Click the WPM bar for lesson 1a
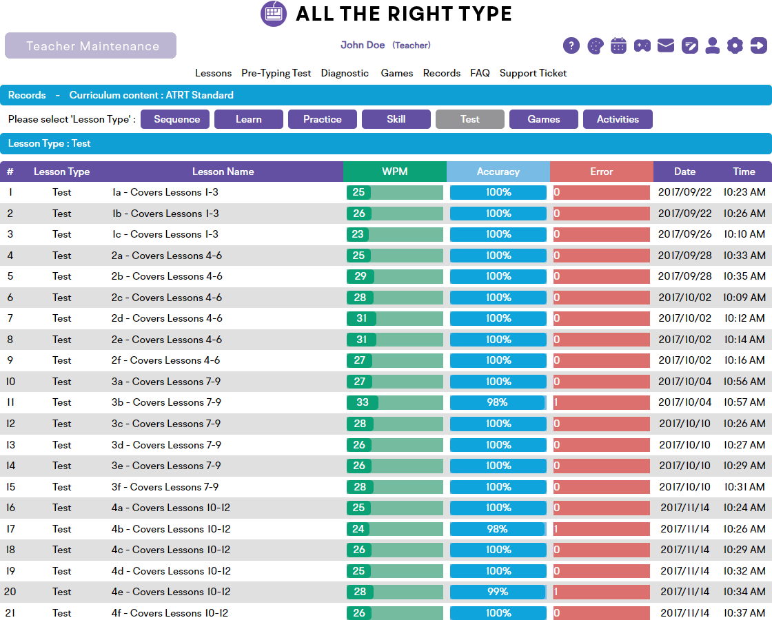Screen dimensions: 772x620 point(395,192)
